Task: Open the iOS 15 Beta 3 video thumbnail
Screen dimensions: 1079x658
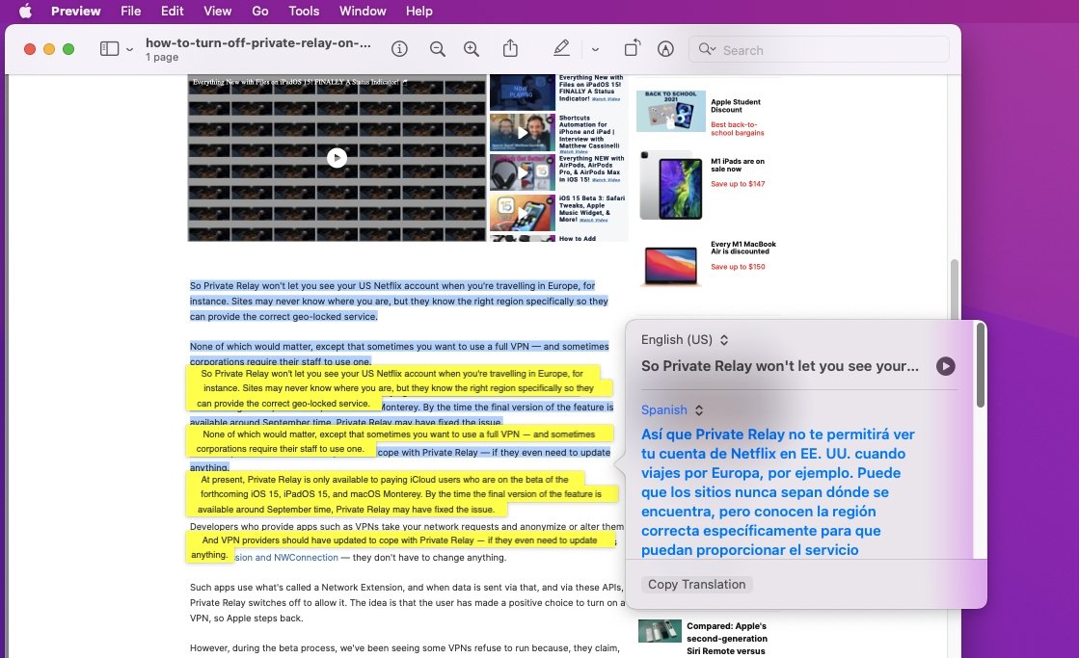Action: 523,213
